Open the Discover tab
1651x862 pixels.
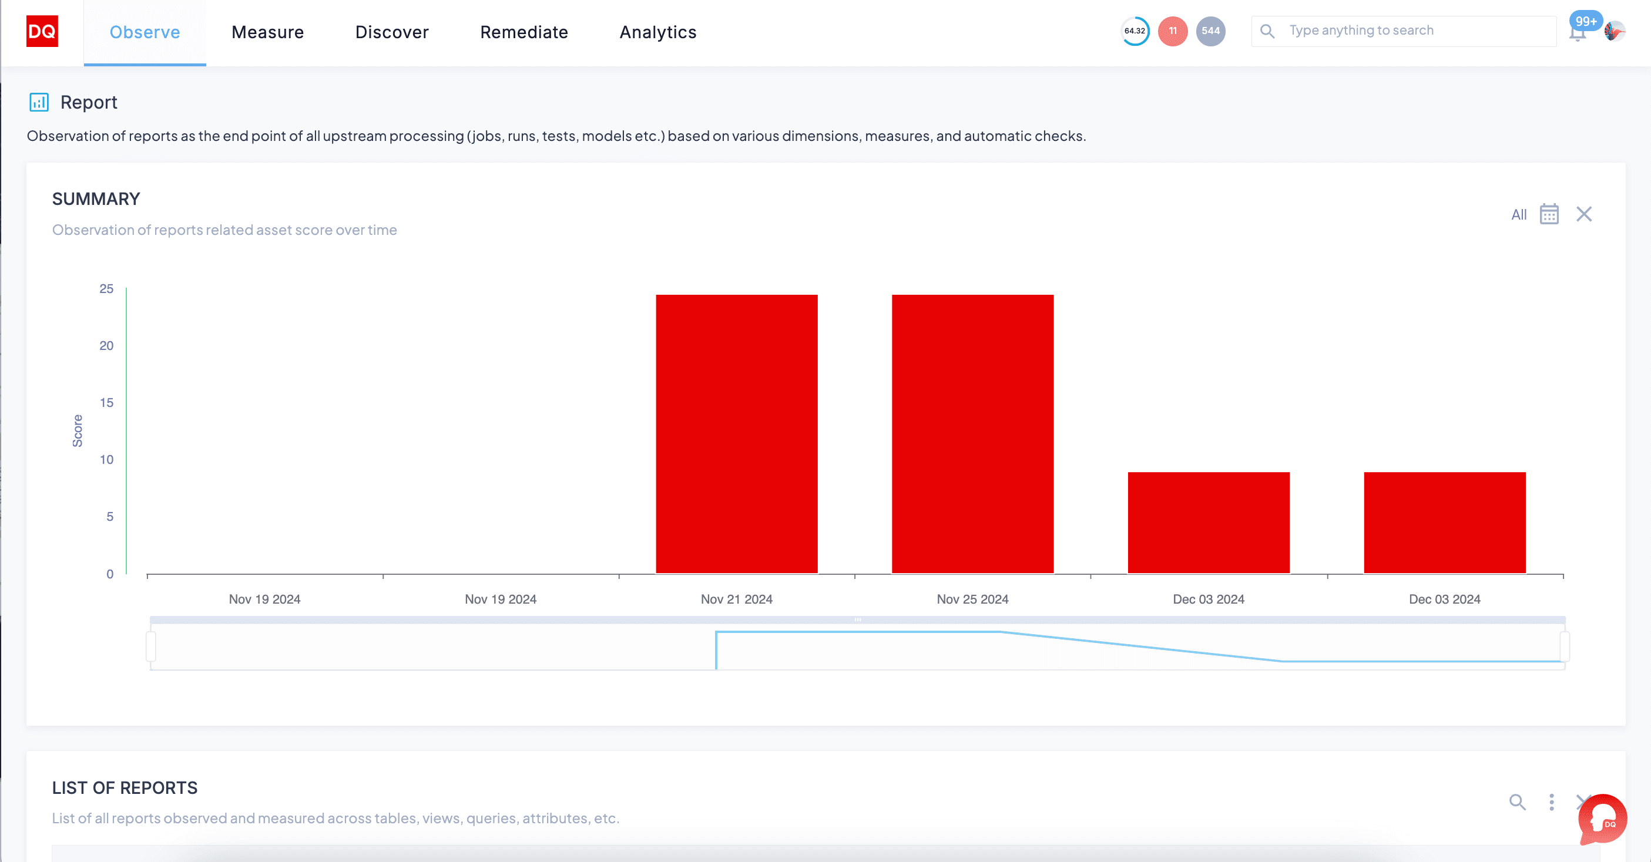392,32
